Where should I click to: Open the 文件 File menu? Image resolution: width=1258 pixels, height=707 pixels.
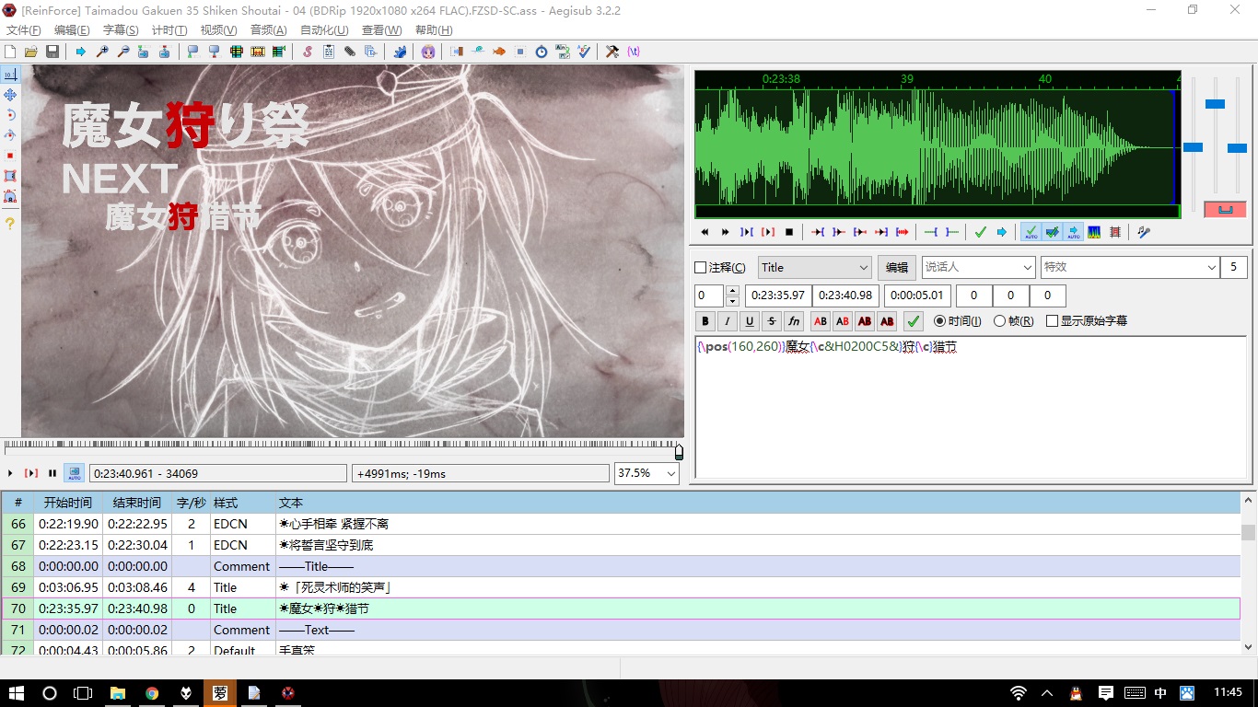tap(23, 30)
